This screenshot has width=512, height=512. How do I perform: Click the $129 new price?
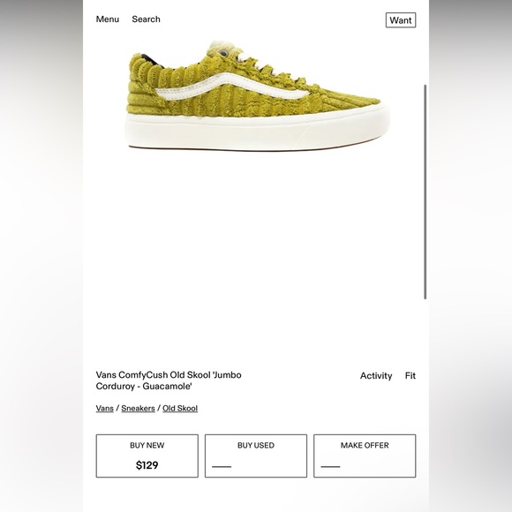point(147,465)
